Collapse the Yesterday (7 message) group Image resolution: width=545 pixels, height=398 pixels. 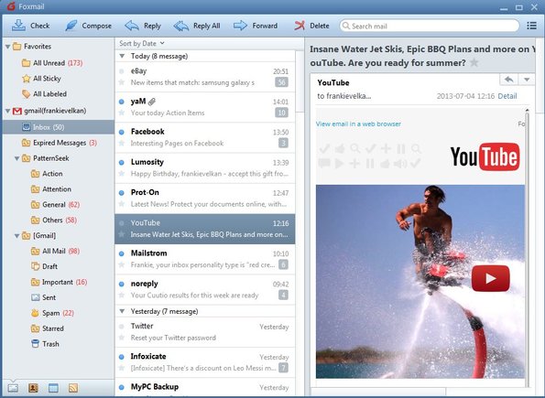[122, 311]
